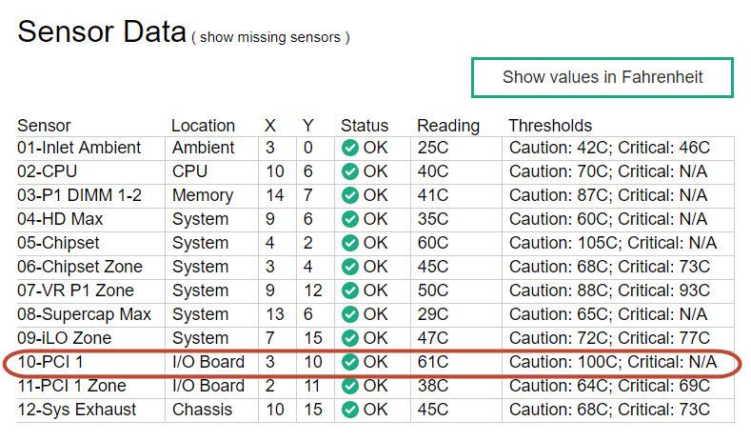
Task: Click the show missing sensors link
Action: tap(269, 38)
